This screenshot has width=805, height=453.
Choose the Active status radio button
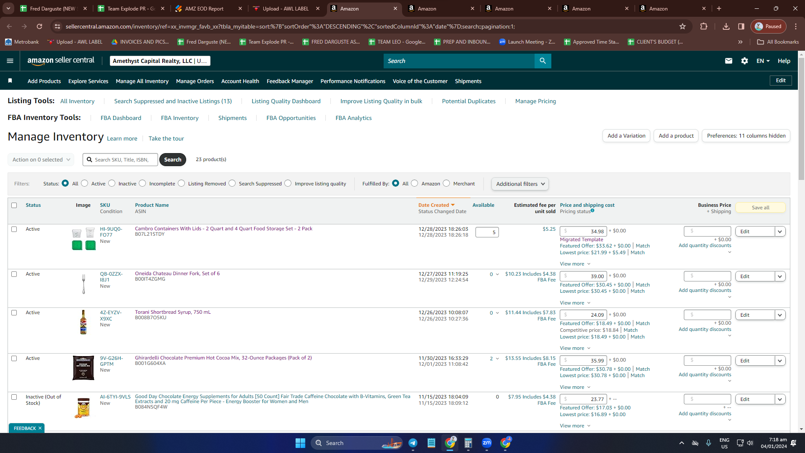pos(85,183)
